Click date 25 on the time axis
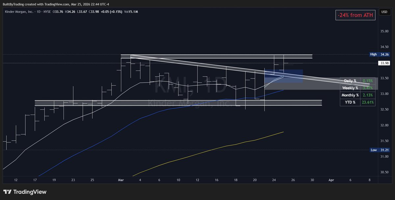395x200 pixels. (92, 180)
